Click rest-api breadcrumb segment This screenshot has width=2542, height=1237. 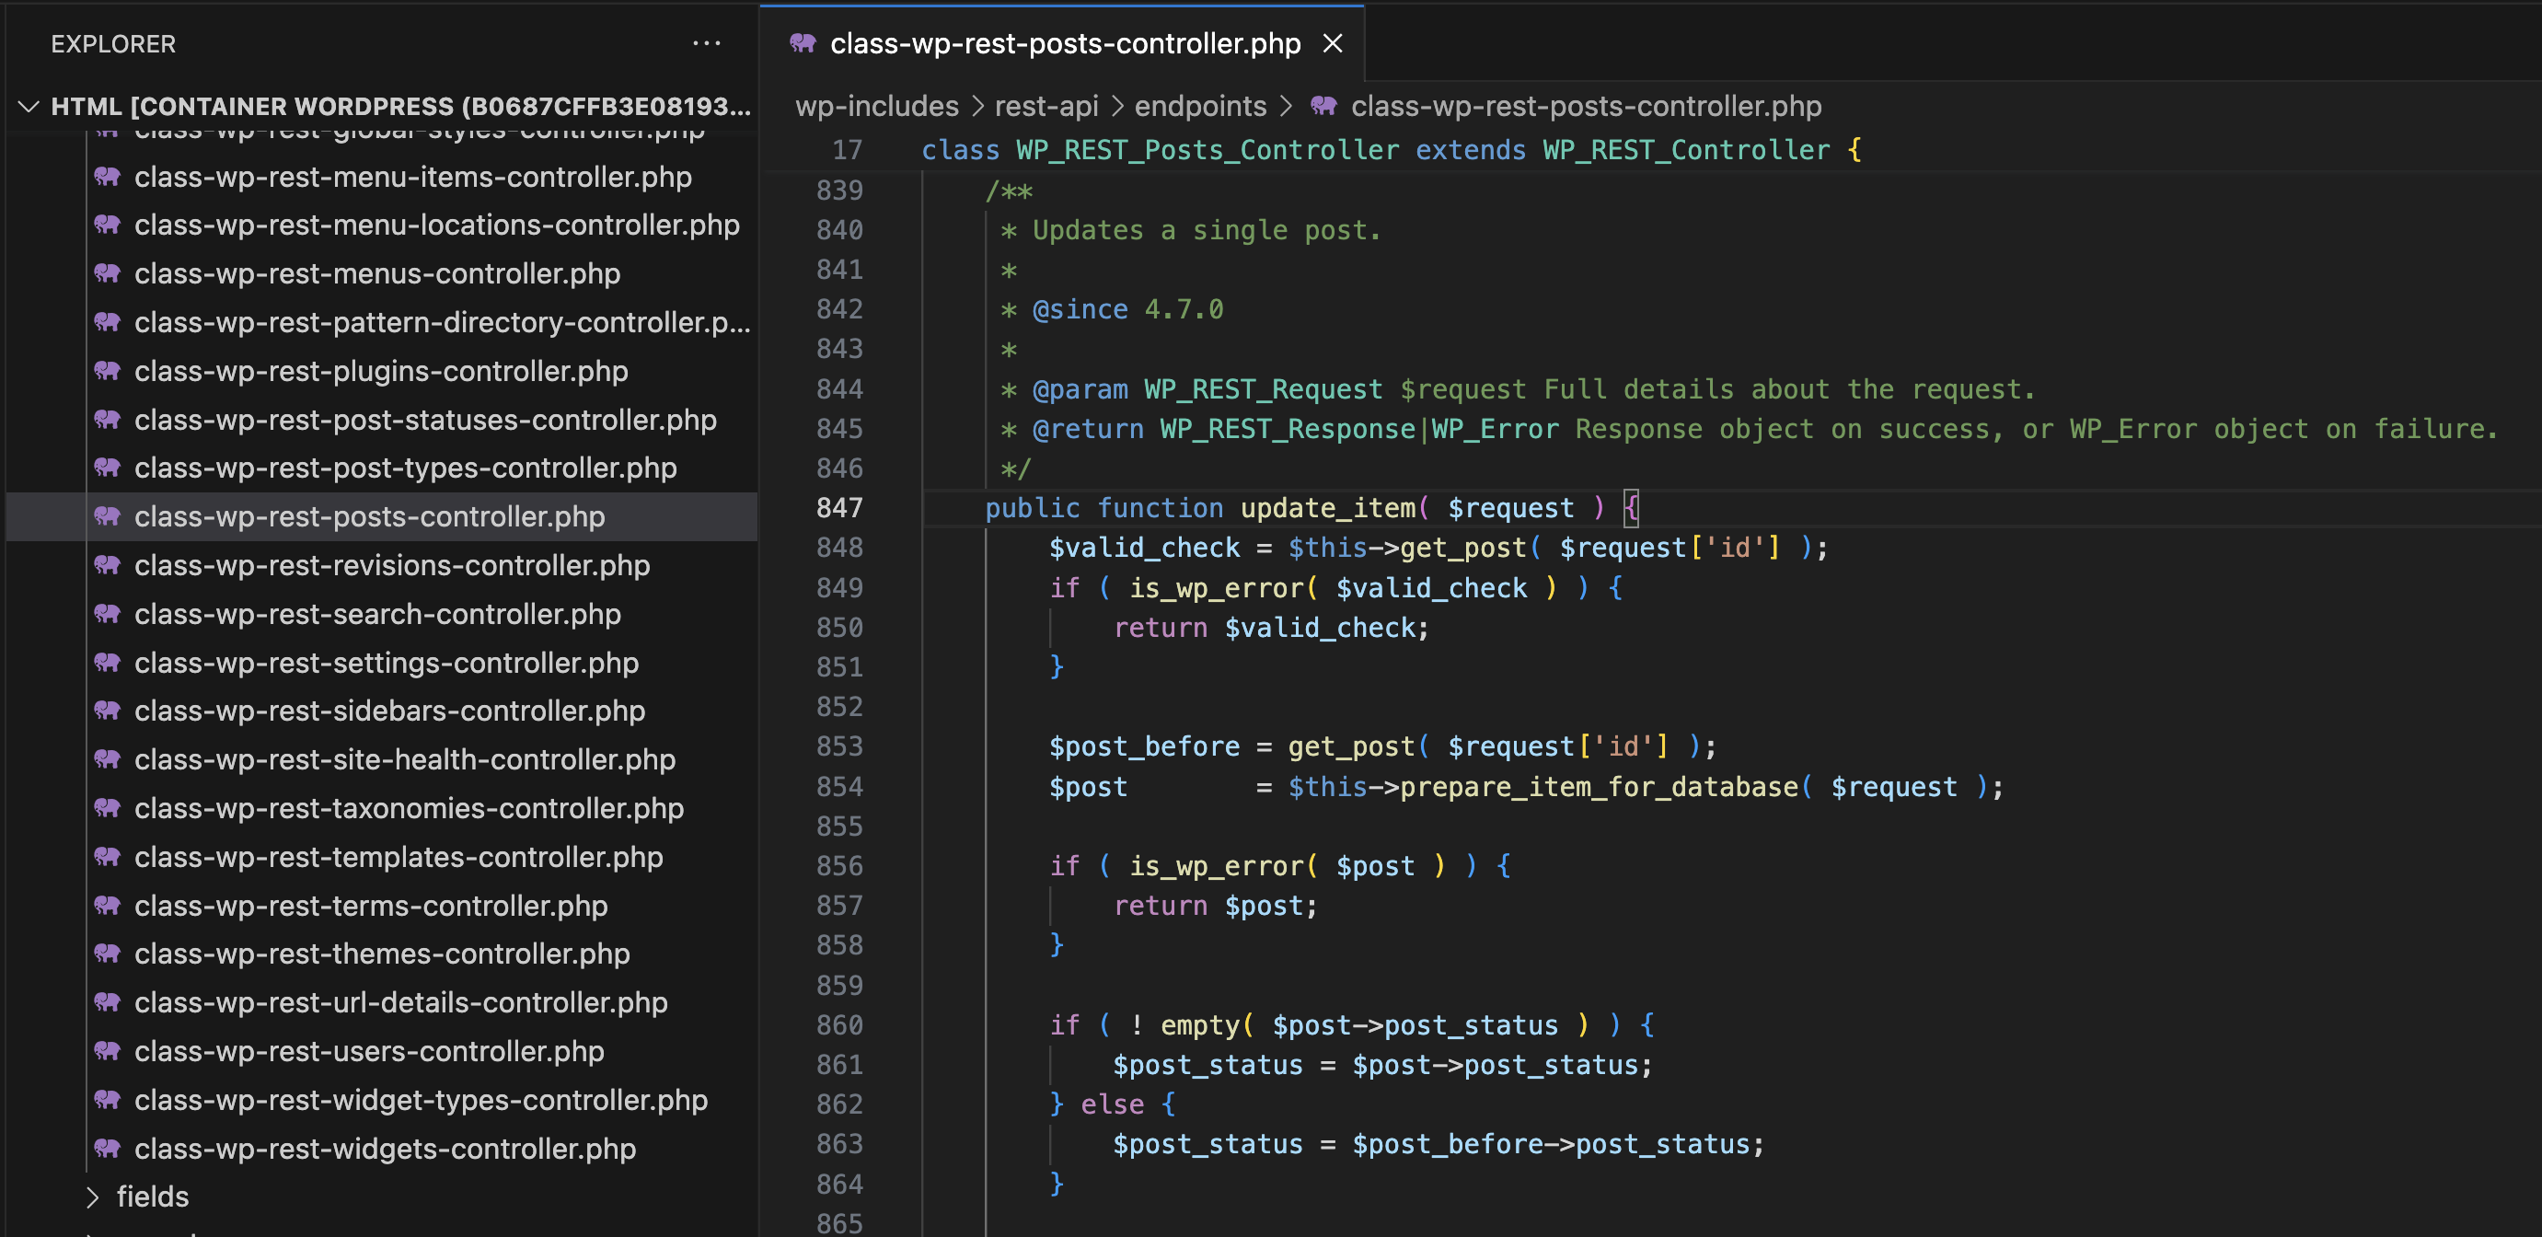tap(1046, 106)
